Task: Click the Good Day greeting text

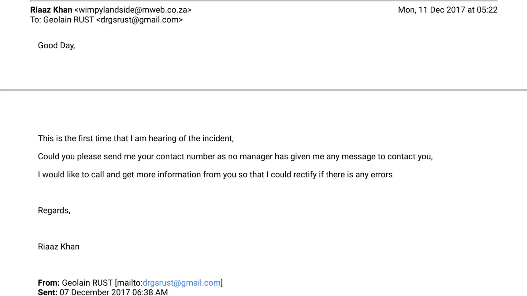Action: [x=56, y=45]
